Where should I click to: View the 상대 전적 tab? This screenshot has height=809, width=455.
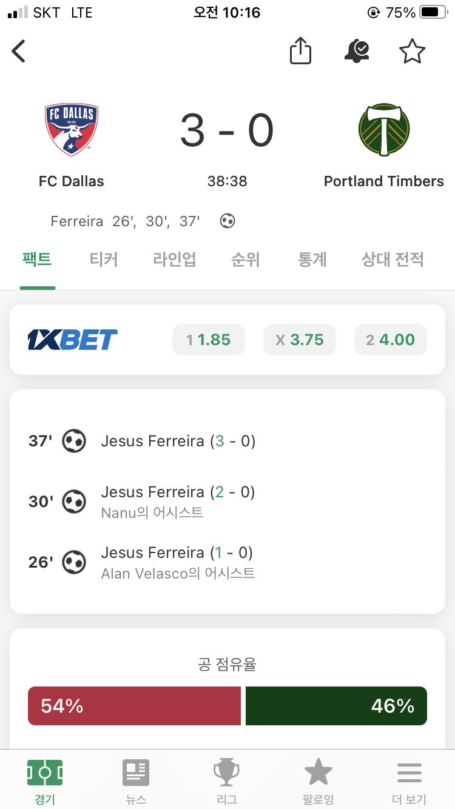coord(393,260)
